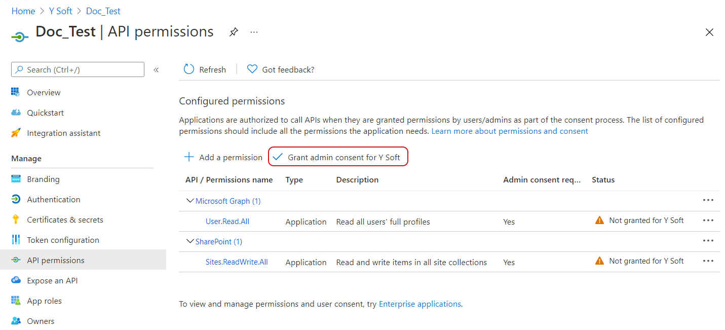Click the Token configuration bars icon
The height and width of the screenshot is (330, 725).
pos(16,240)
